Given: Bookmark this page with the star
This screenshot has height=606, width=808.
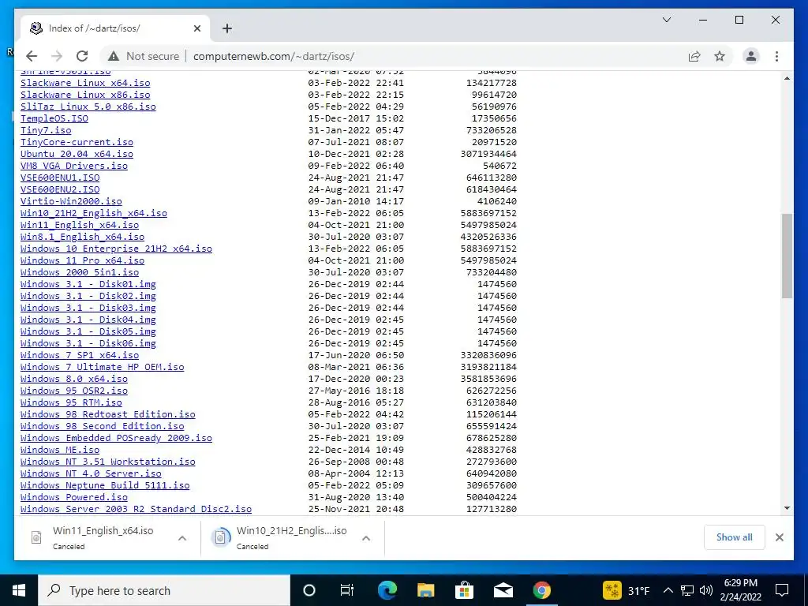Looking at the screenshot, I should 720,56.
